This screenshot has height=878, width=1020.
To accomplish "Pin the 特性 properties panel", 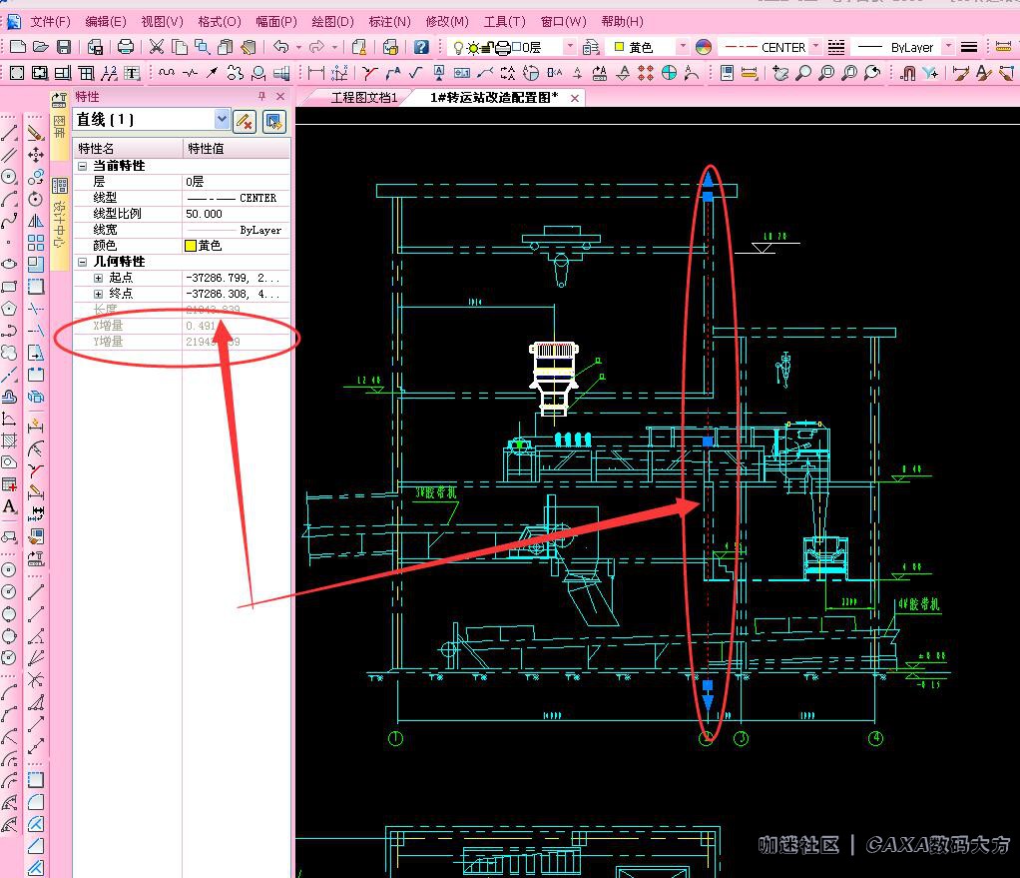I will click(262, 96).
